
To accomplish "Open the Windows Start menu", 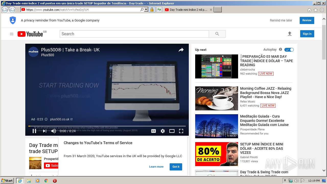I will 7,180.
